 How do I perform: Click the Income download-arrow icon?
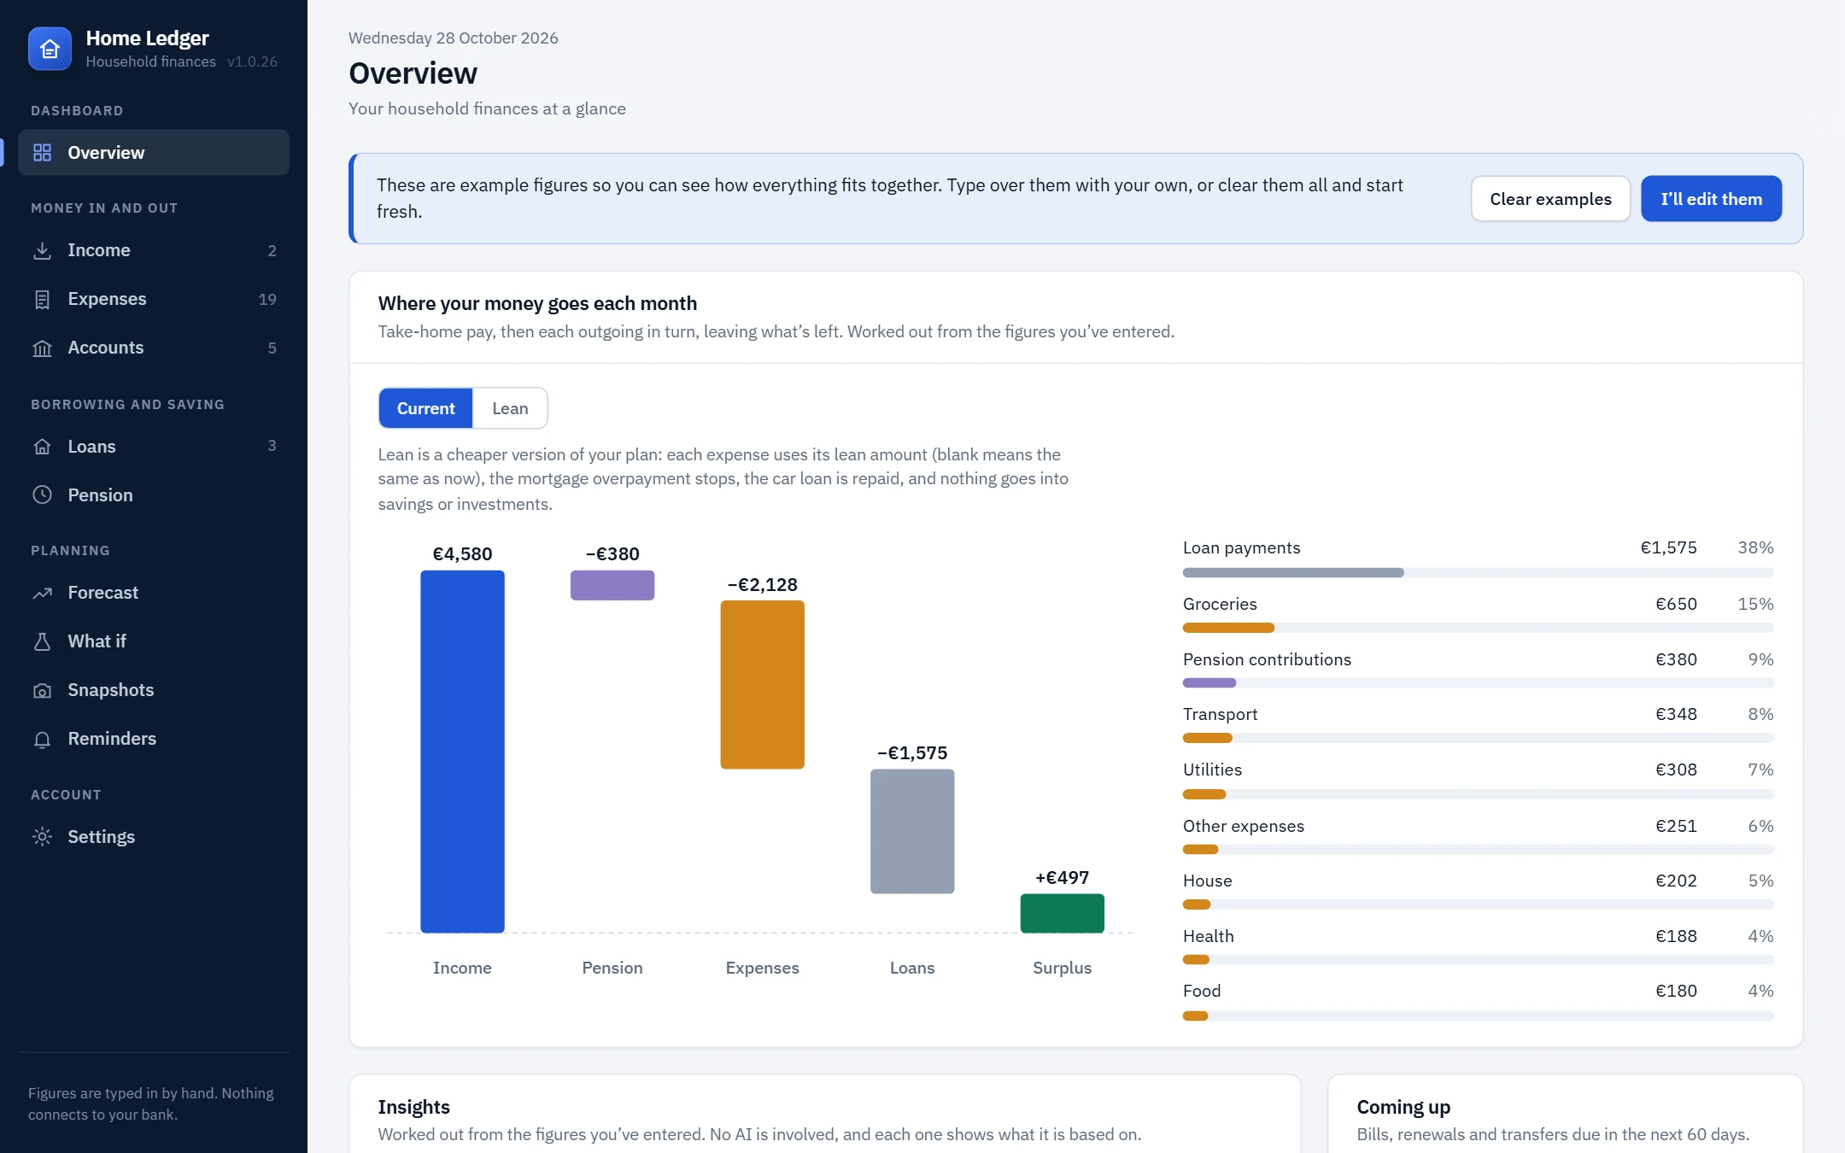(x=42, y=250)
